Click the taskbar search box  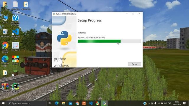coord(27,103)
